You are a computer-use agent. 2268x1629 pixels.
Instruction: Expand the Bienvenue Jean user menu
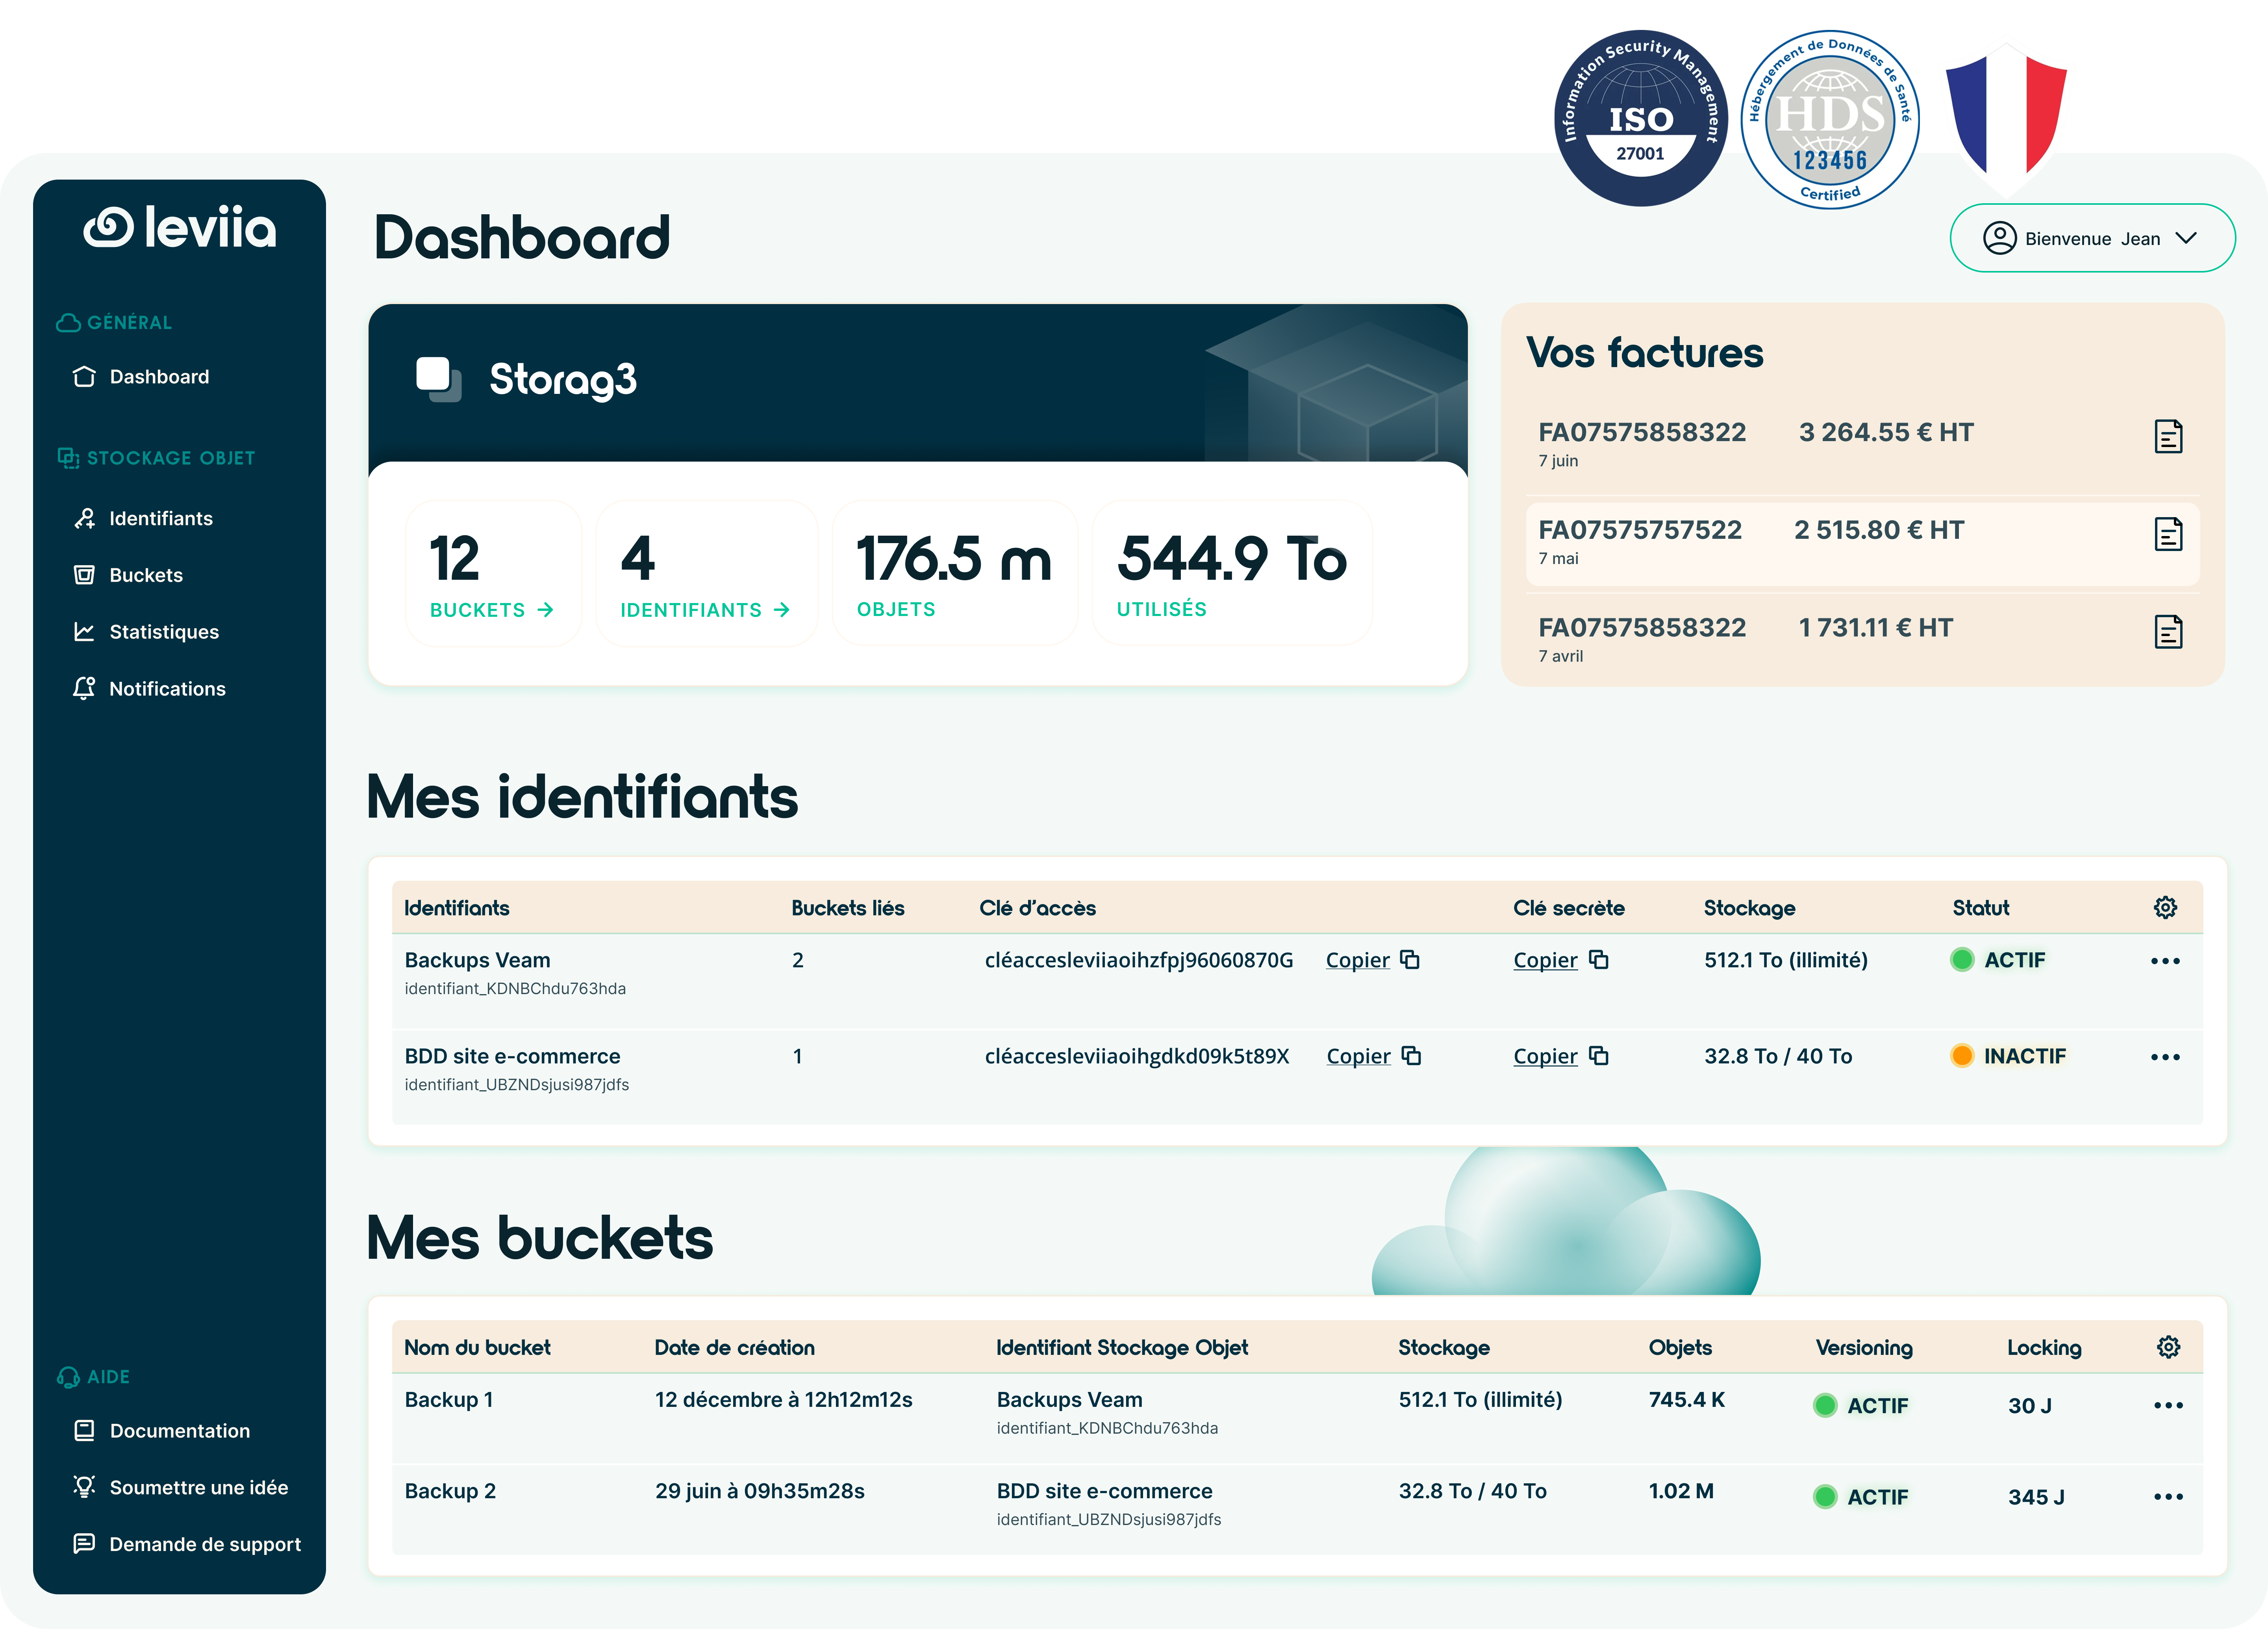(2092, 238)
